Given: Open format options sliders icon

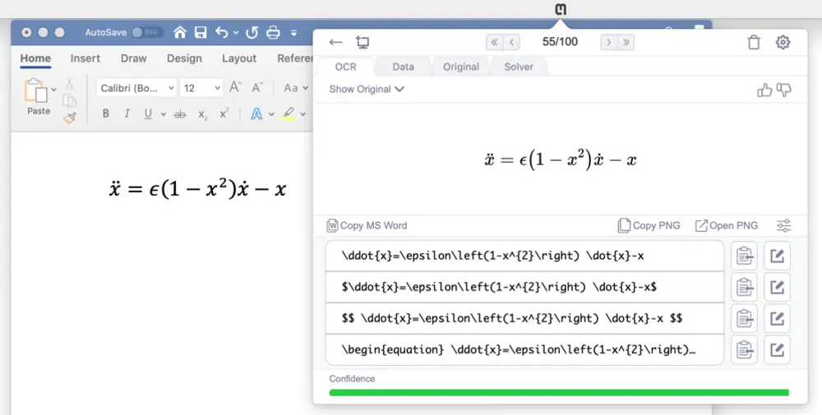Looking at the screenshot, I should 783,226.
